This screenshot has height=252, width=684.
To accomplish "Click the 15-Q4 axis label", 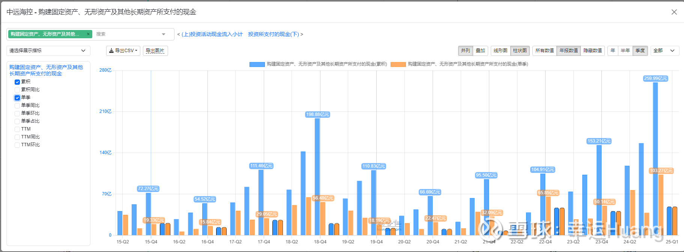I will (x=151, y=242).
